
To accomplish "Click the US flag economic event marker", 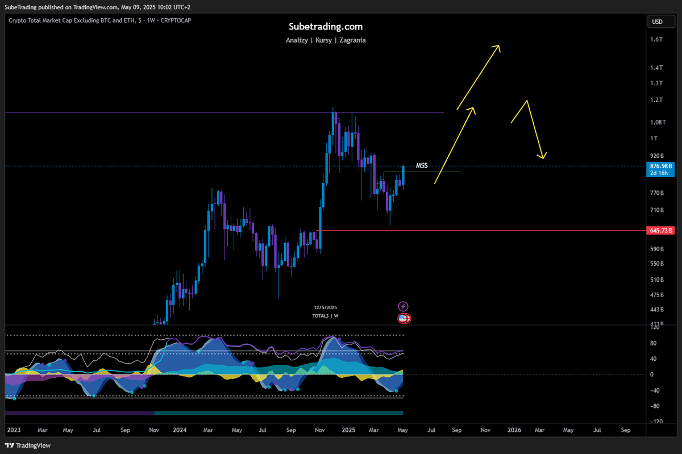I will click(404, 319).
